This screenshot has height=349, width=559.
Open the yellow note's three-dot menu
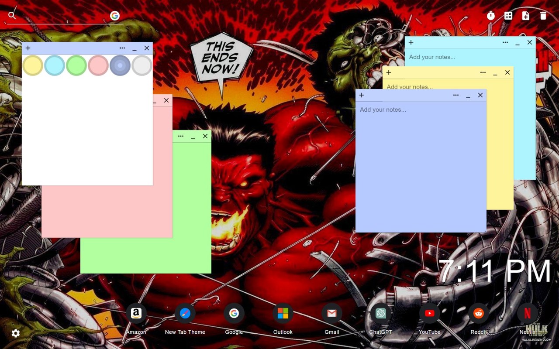pos(483,72)
